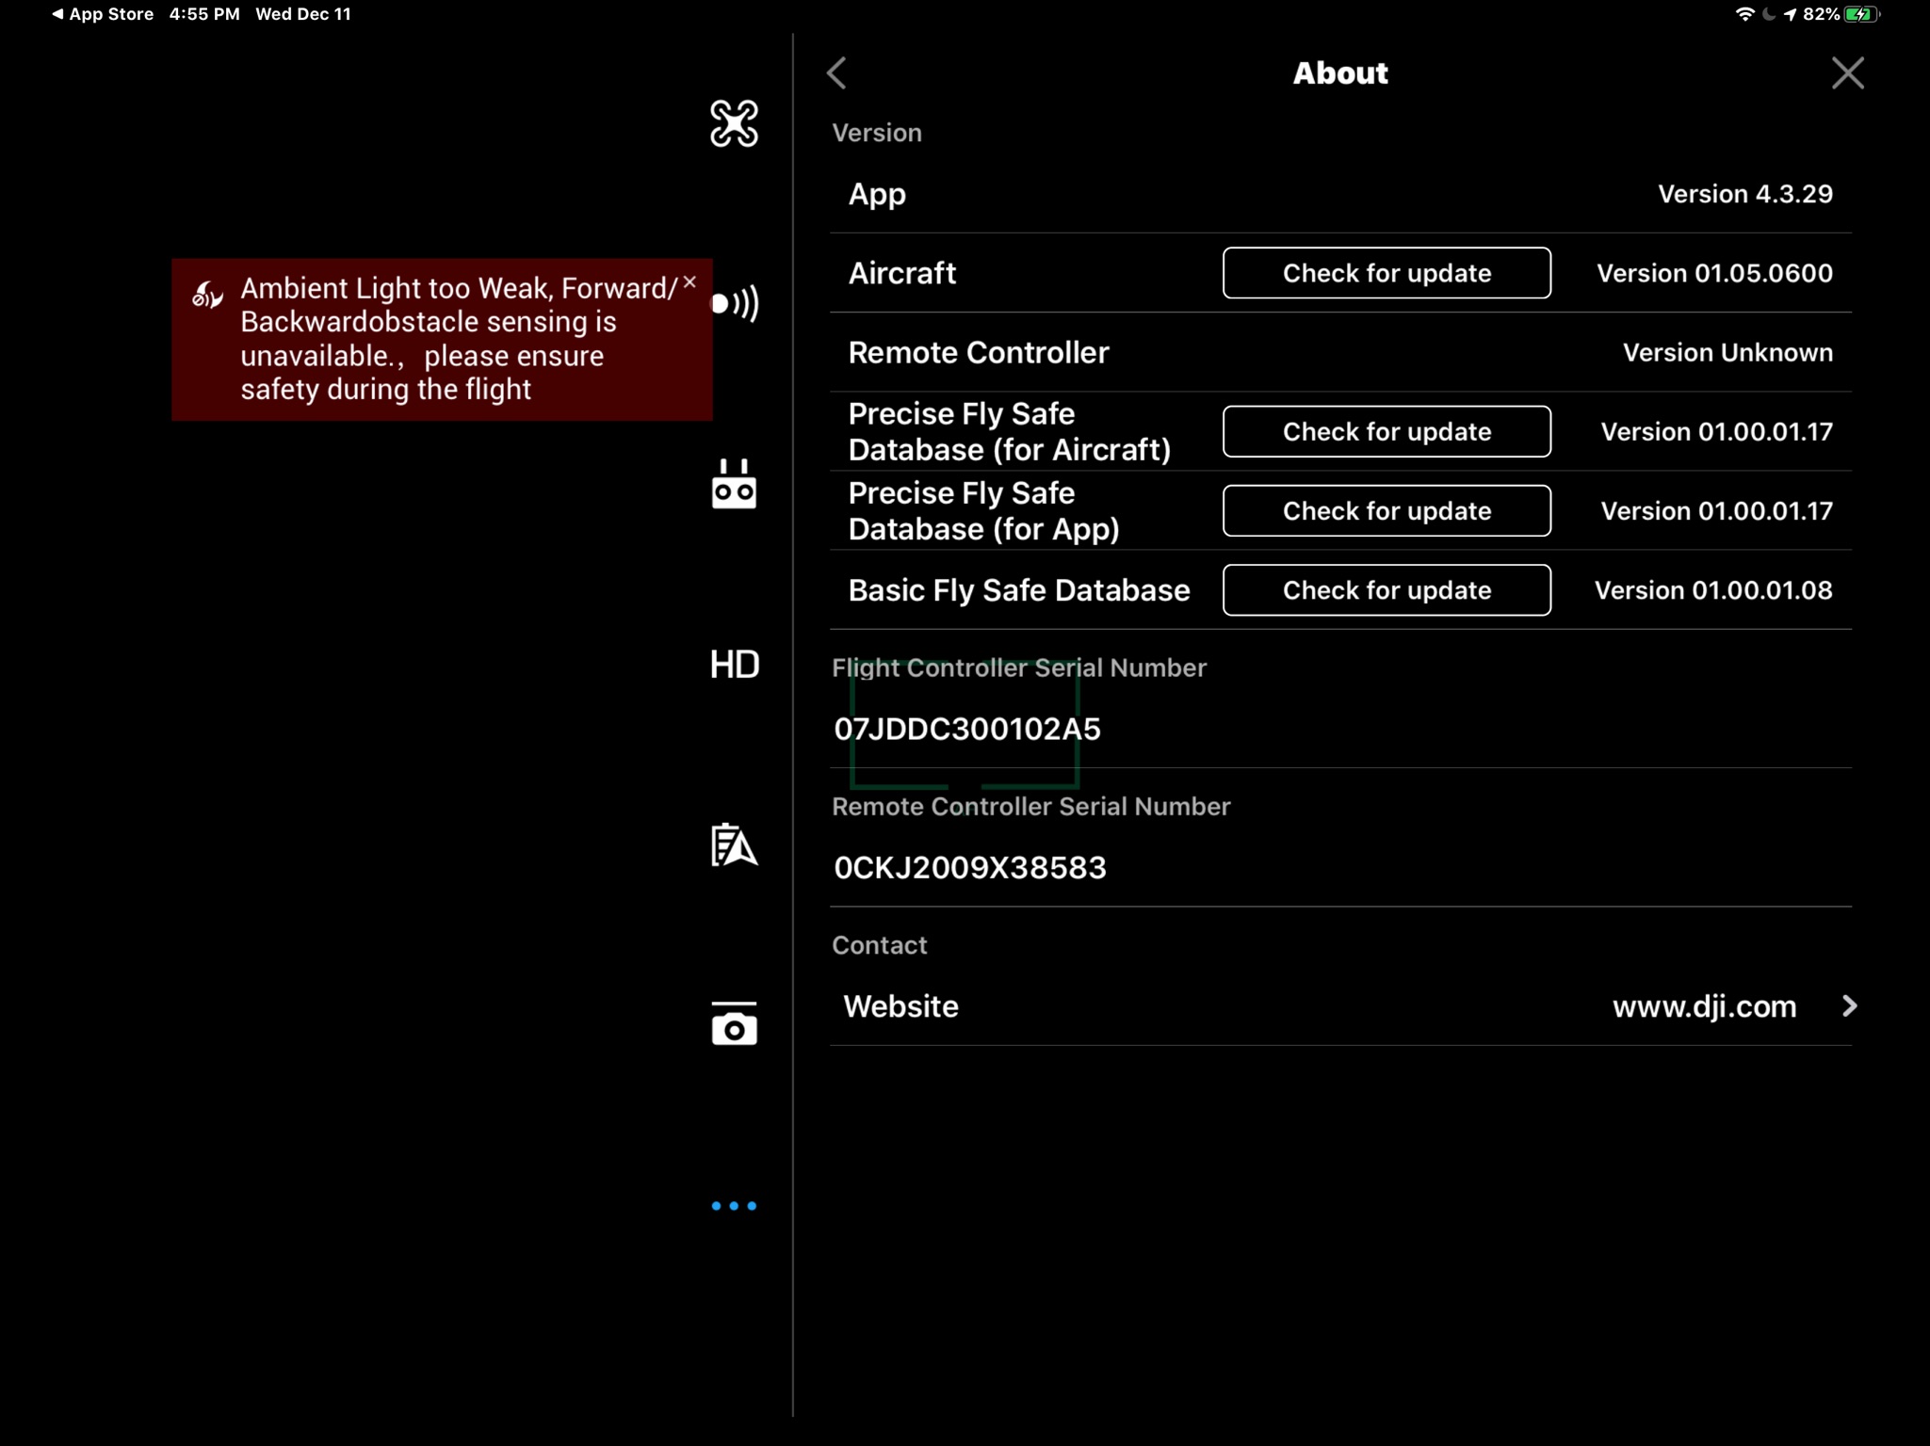
Task: Tap the Ambient Light warning icon
Action: (x=207, y=294)
